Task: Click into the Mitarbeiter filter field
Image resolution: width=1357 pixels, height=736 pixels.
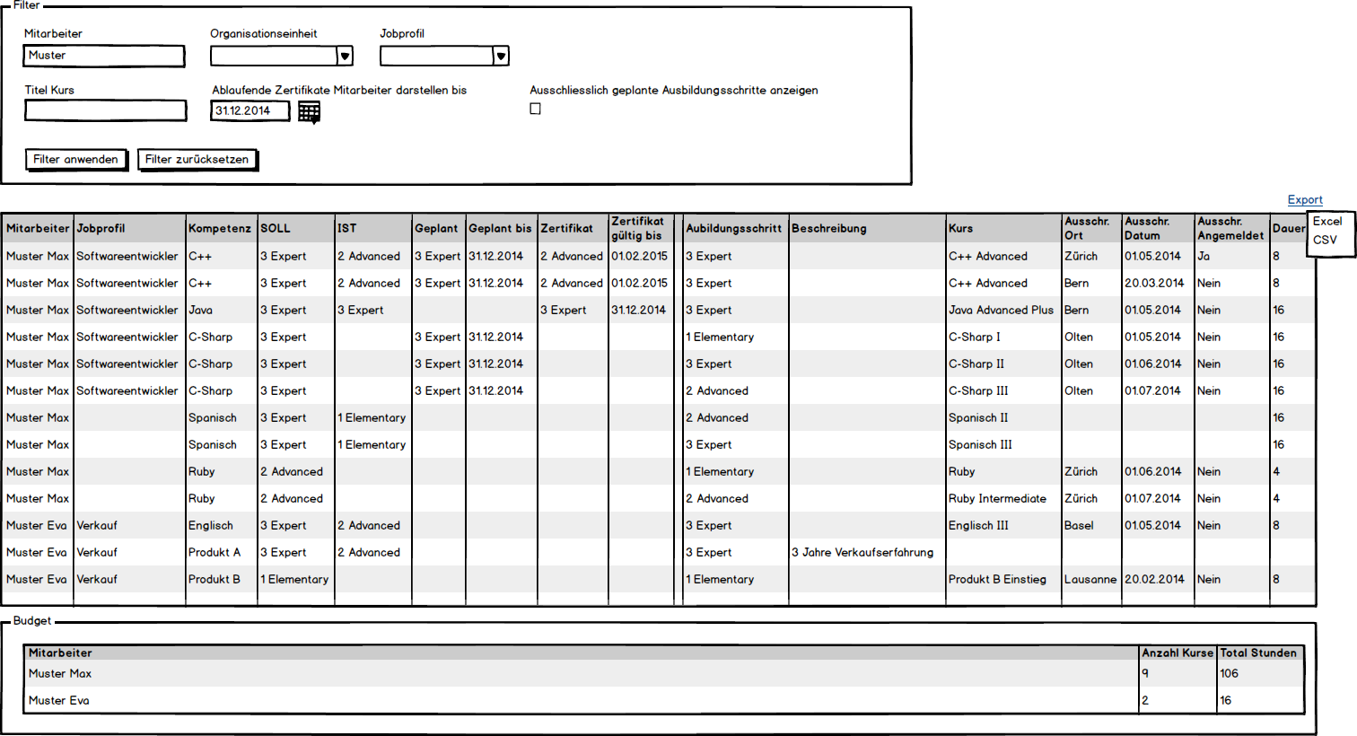Action: pyautogui.click(x=103, y=56)
